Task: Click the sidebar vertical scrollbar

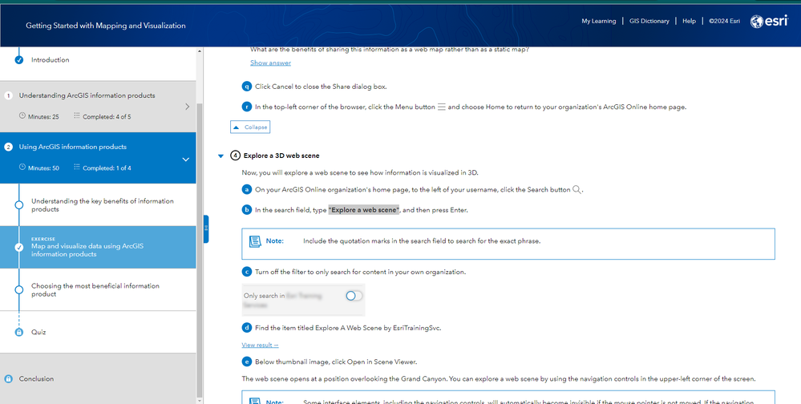Action: point(199,250)
